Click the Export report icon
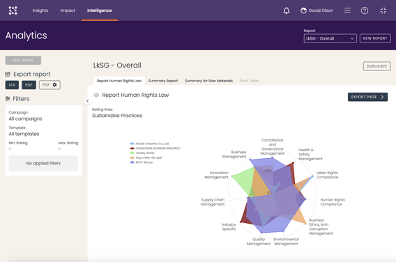This screenshot has height=262, width=396. [x=8, y=74]
